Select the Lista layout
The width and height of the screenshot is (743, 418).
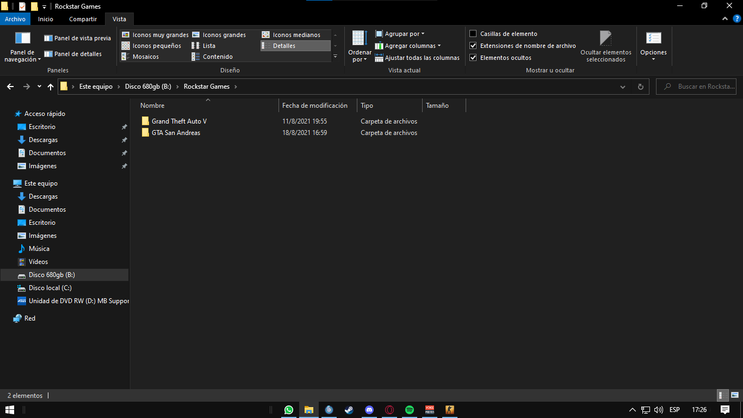(203, 46)
